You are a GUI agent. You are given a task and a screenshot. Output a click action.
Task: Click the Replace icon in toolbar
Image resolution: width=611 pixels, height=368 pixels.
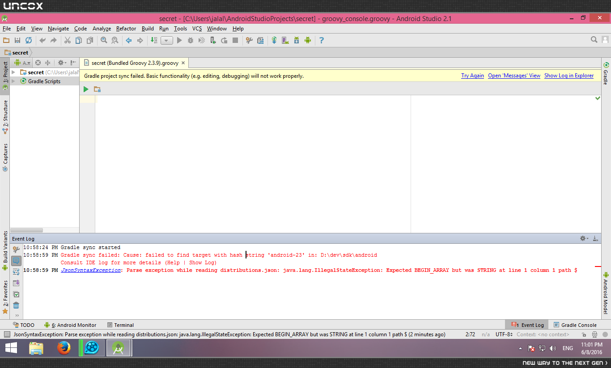coord(115,40)
